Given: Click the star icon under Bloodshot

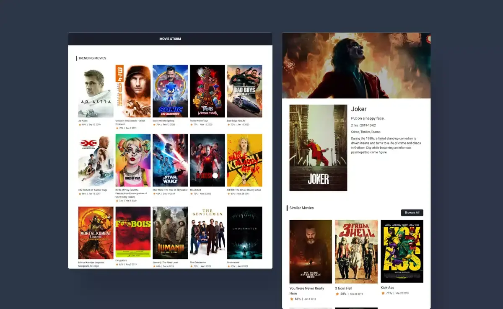Looking at the screenshot, I should [x=191, y=194].
